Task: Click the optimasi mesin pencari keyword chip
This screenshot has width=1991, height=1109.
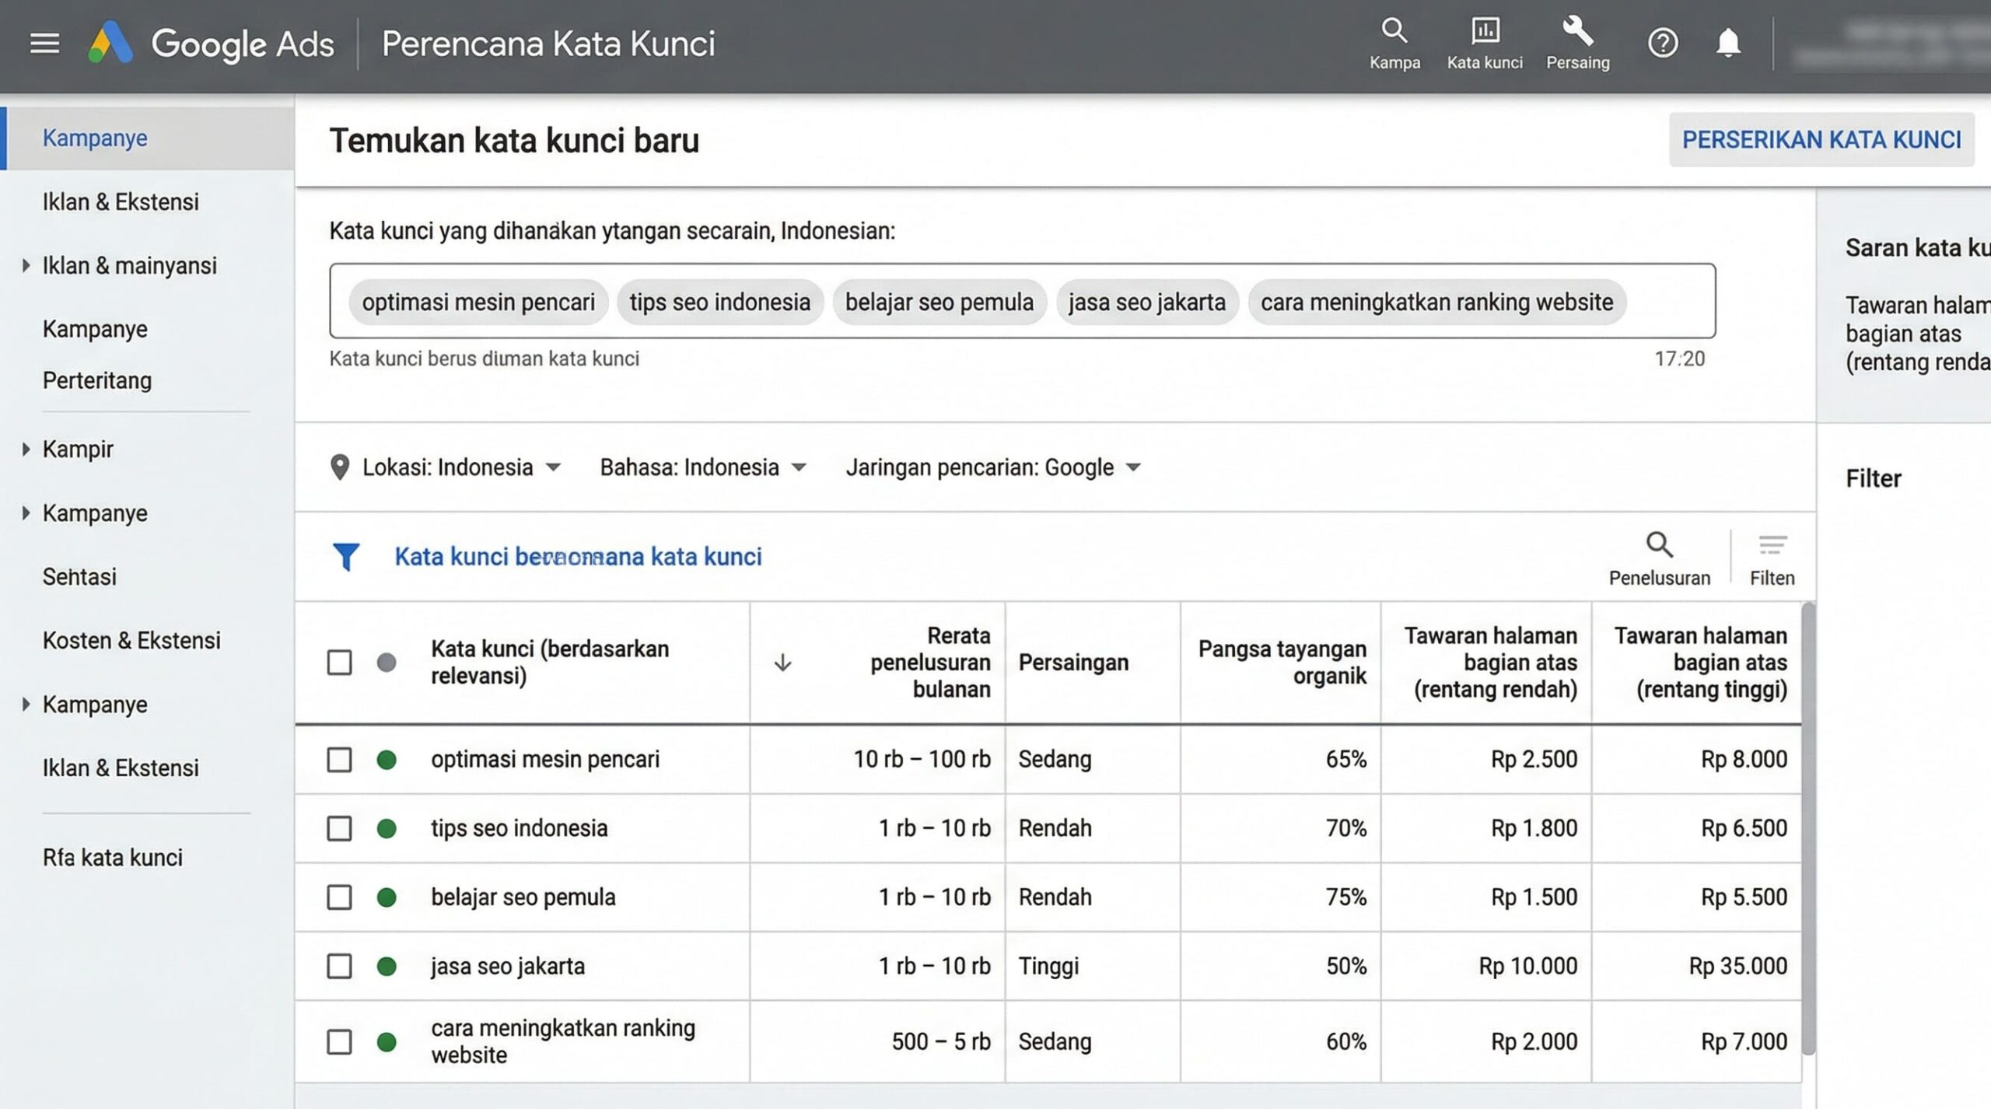Action: tap(478, 302)
